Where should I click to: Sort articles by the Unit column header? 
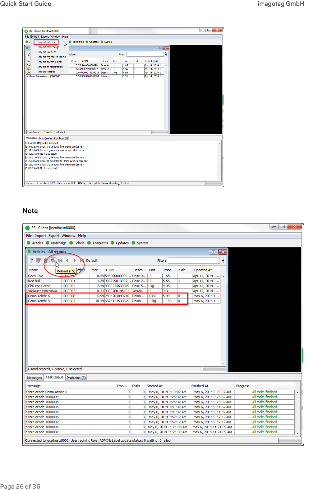[x=155, y=270]
